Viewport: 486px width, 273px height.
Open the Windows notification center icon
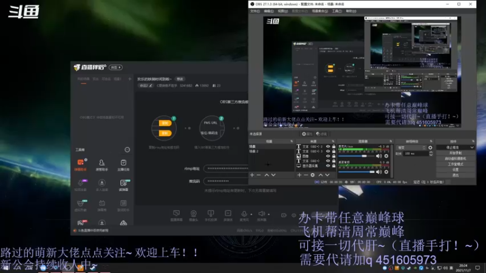[x=477, y=268]
